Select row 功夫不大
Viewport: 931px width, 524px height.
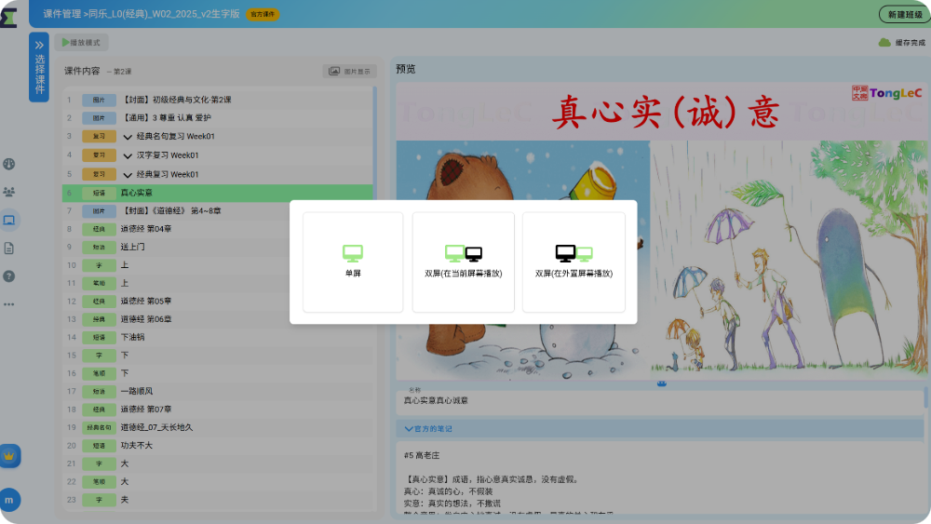(217, 445)
